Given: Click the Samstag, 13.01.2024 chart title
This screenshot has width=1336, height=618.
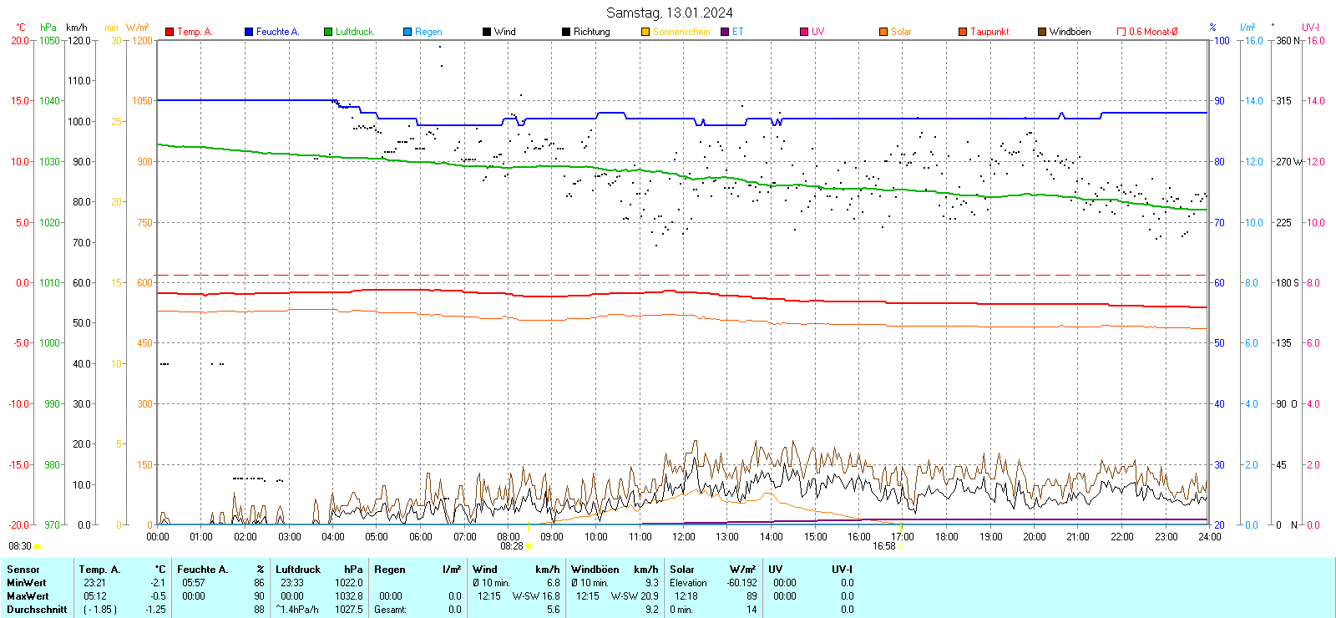Looking at the screenshot, I should [669, 13].
